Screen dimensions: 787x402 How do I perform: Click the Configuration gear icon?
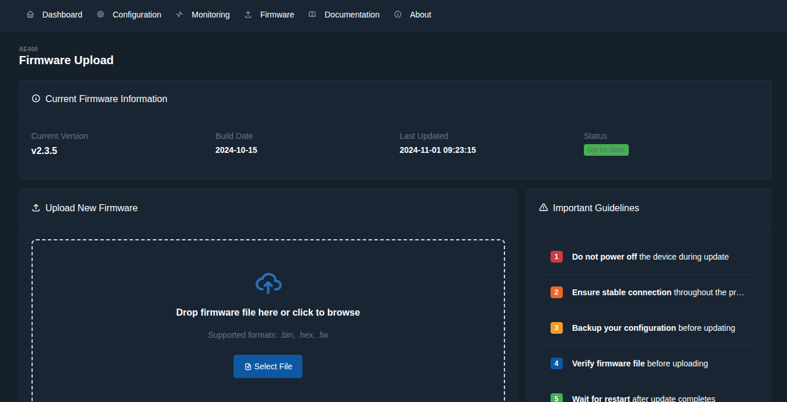click(100, 15)
